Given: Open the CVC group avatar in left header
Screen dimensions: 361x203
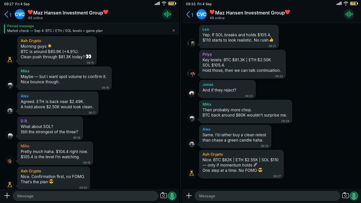Looking at the screenshot, I should (x=20, y=14).
